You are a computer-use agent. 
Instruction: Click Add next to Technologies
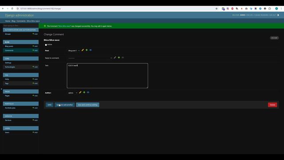pos(35,67)
